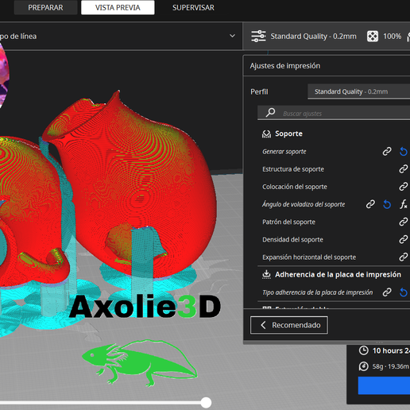Click link icon for Tipo adherencia de la placa
410x410 pixels.
pos(387,292)
